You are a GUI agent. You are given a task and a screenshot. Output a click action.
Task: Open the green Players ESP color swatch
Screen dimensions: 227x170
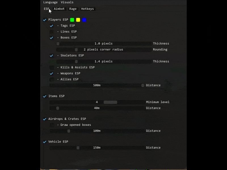pyautogui.click(x=72, y=20)
